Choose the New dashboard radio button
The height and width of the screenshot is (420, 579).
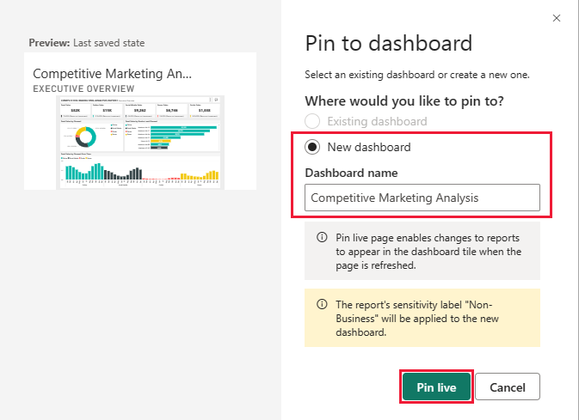point(313,147)
